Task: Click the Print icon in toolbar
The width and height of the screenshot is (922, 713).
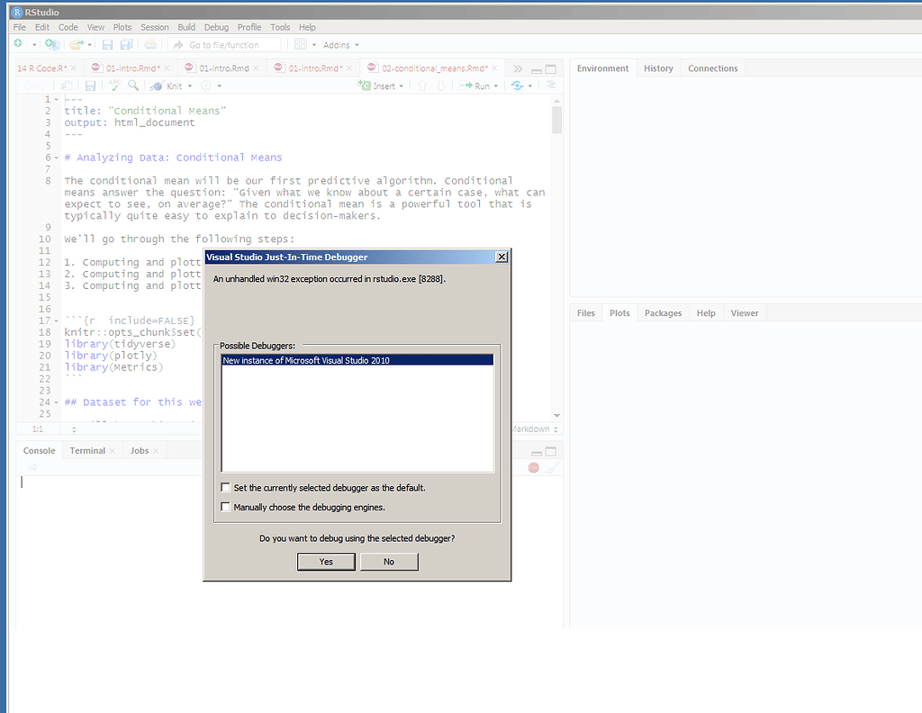Action: pos(150,44)
